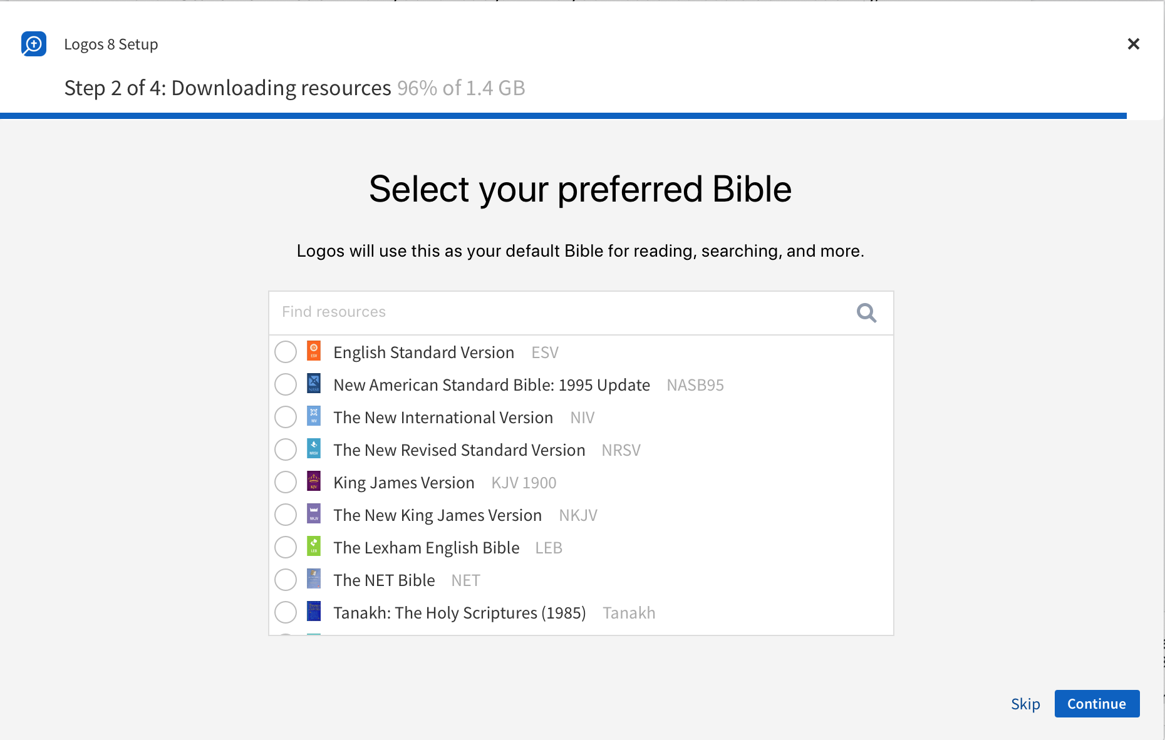The height and width of the screenshot is (740, 1165).
Task: Select New American Standard Bible radio button
Action: [286, 384]
